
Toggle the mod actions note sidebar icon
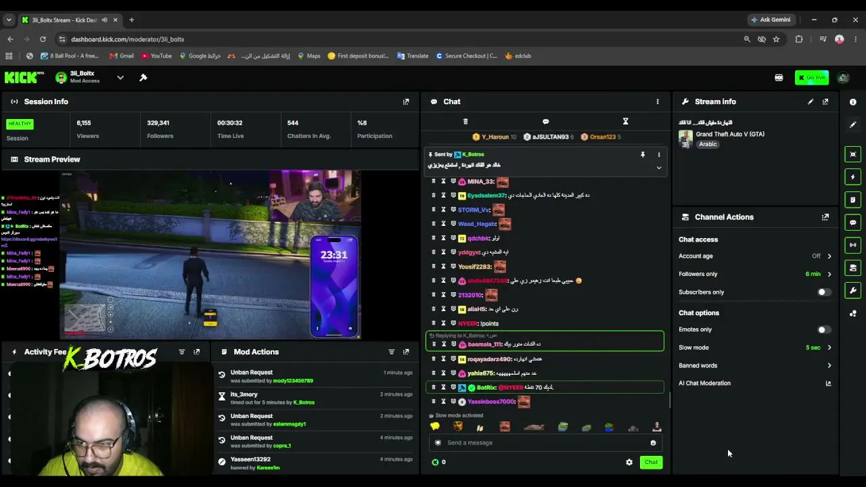[853, 200]
